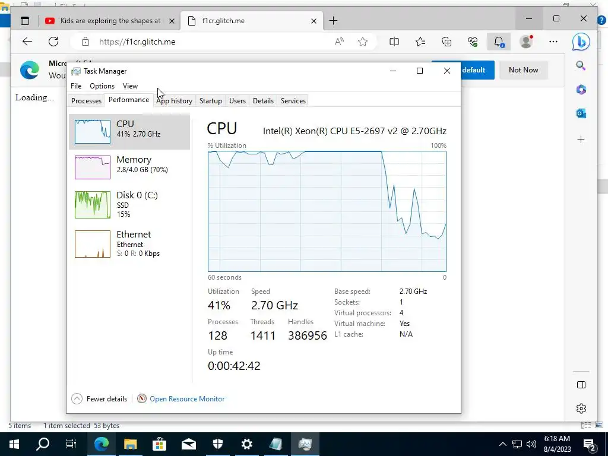Screen dimensions: 608x456
Task: Open the Task Manager File menu
Action: tap(76, 86)
